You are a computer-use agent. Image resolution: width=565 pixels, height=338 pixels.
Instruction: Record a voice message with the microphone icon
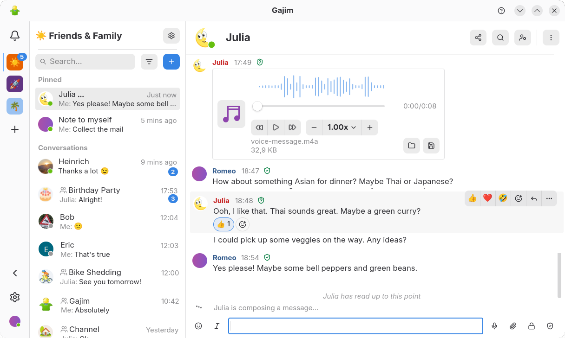click(x=494, y=326)
